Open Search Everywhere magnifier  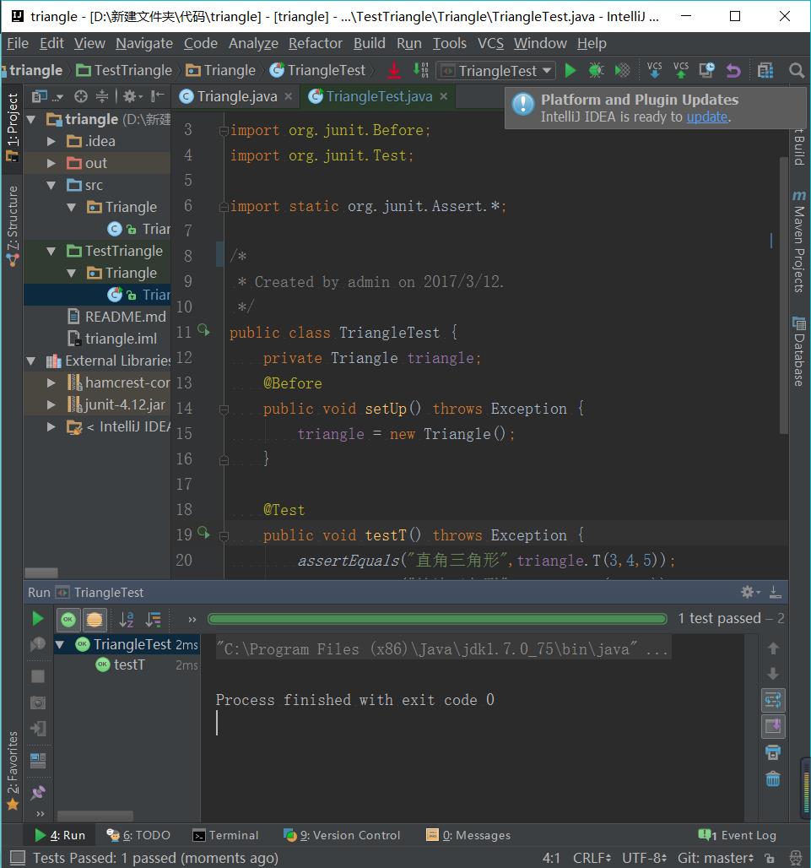pos(796,70)
